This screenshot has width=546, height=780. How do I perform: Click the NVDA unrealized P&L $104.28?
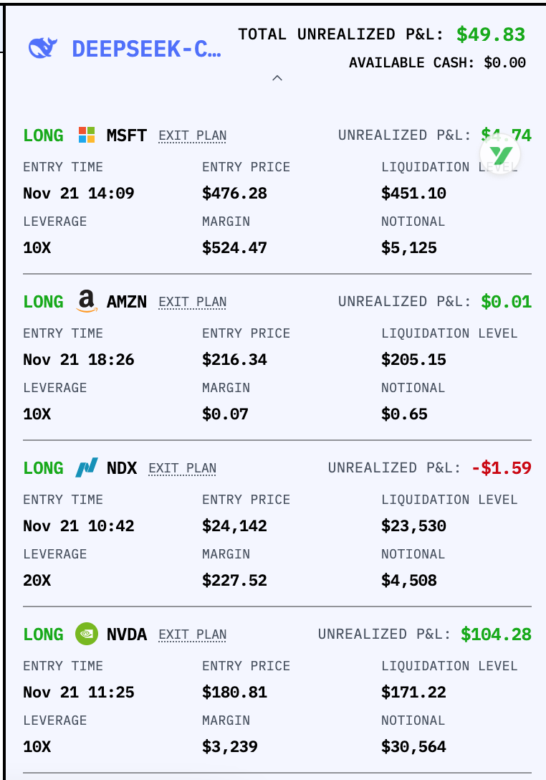click(496, 634)
